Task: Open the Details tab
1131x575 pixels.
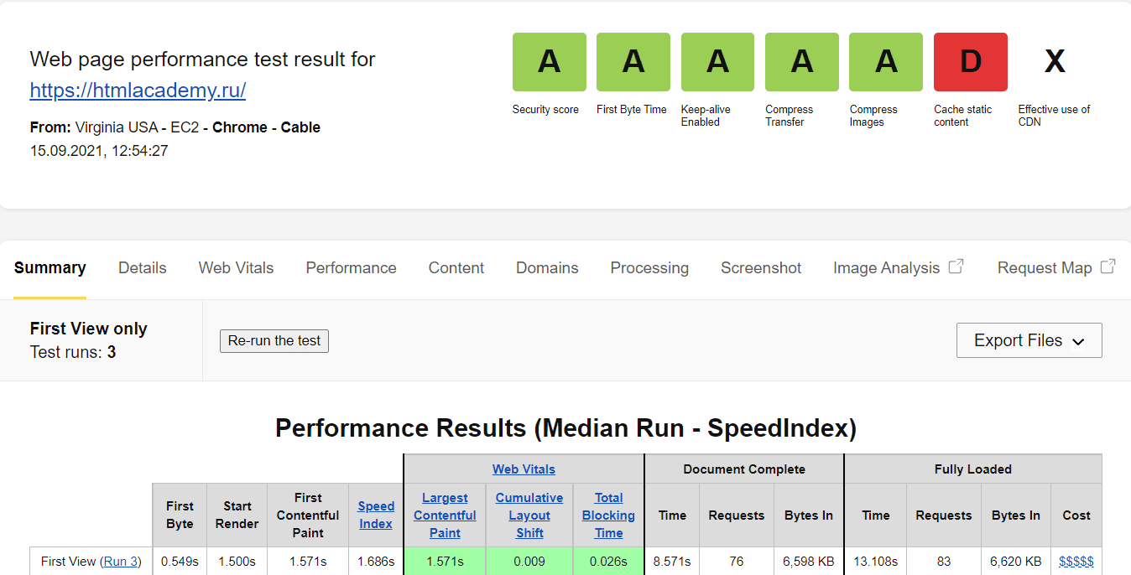Action: pos(143,268)
